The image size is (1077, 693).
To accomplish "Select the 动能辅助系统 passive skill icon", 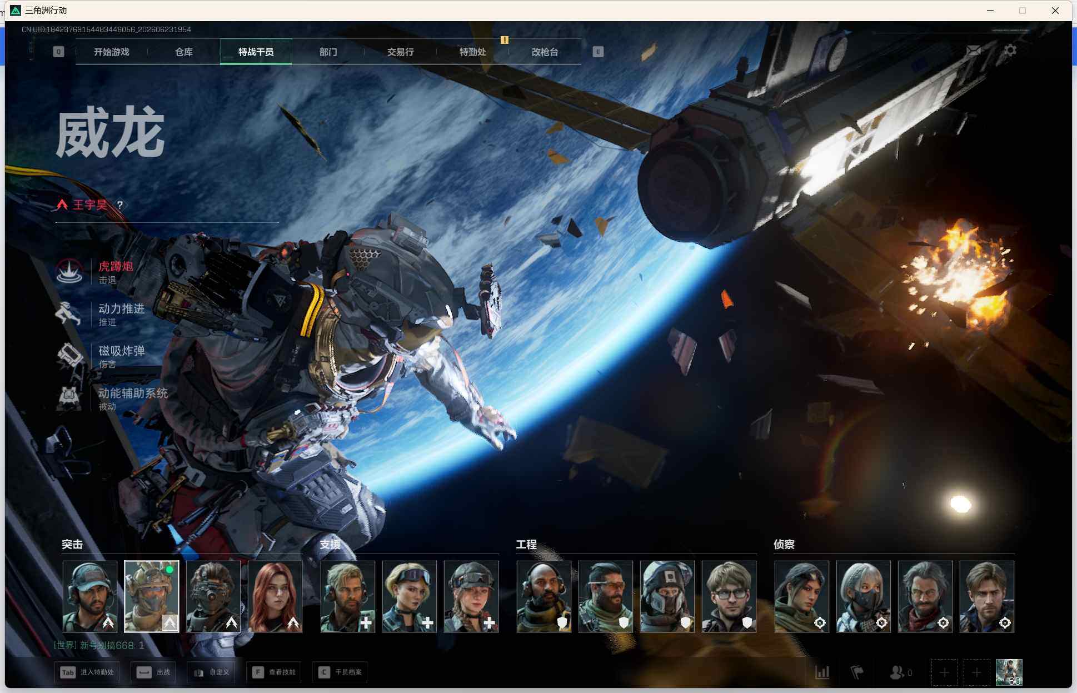I will 69,398.
